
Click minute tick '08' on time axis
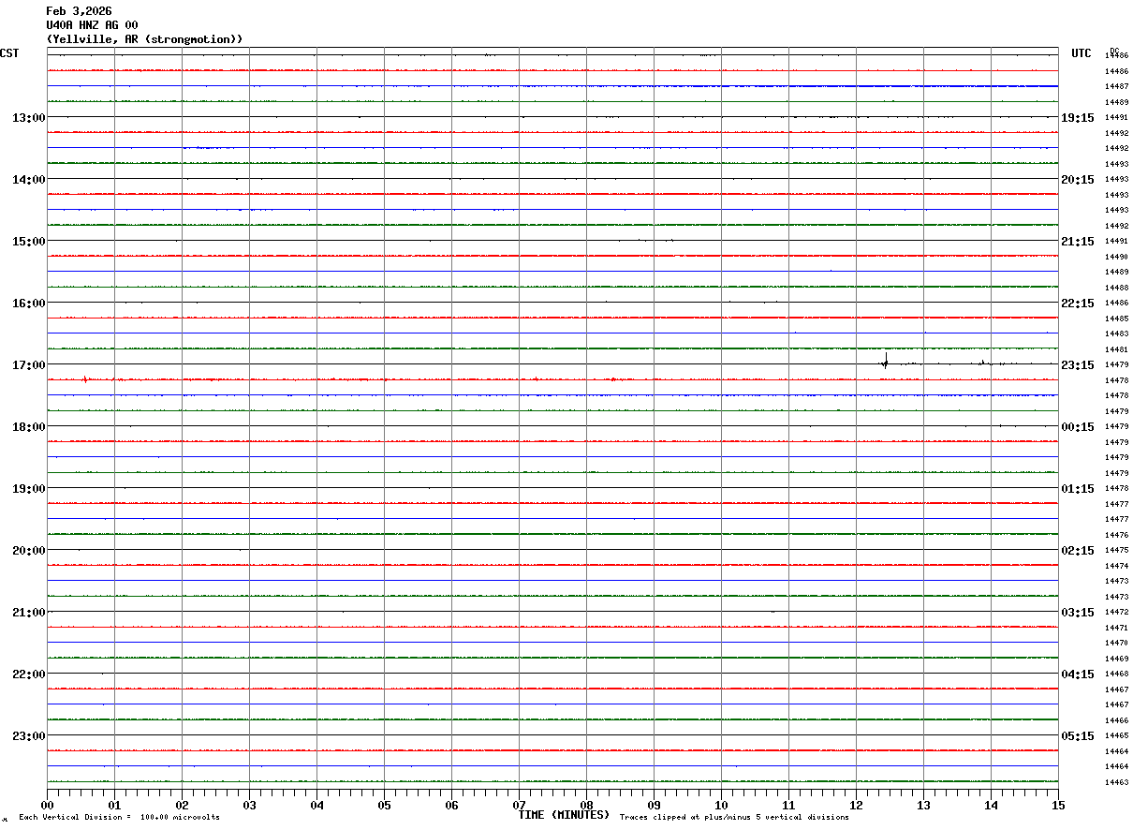point(586,805)
